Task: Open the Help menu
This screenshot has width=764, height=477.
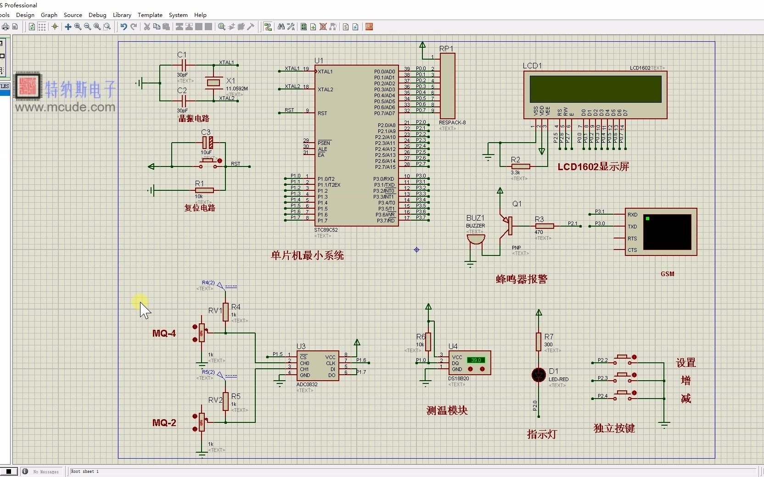Action: tap(200, 15)
